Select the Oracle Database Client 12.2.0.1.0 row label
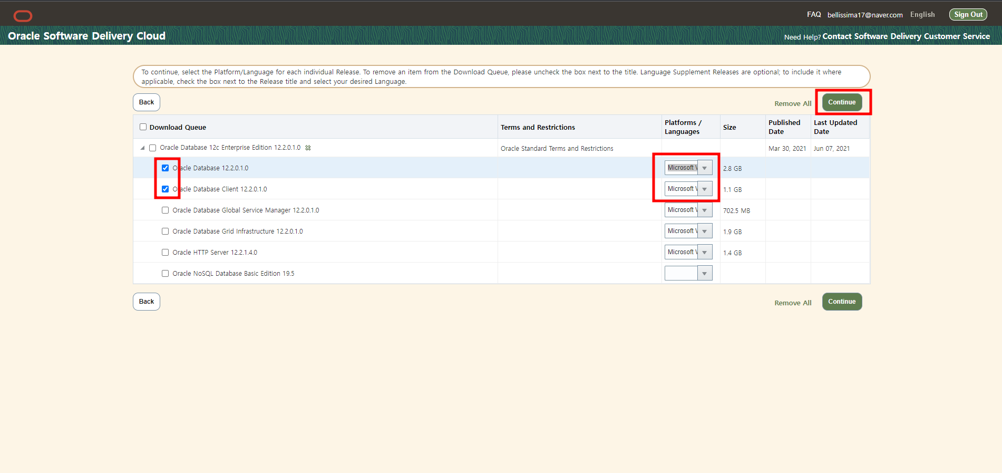The height and width of the screenshot is (473, 1002). click(220, 189)
